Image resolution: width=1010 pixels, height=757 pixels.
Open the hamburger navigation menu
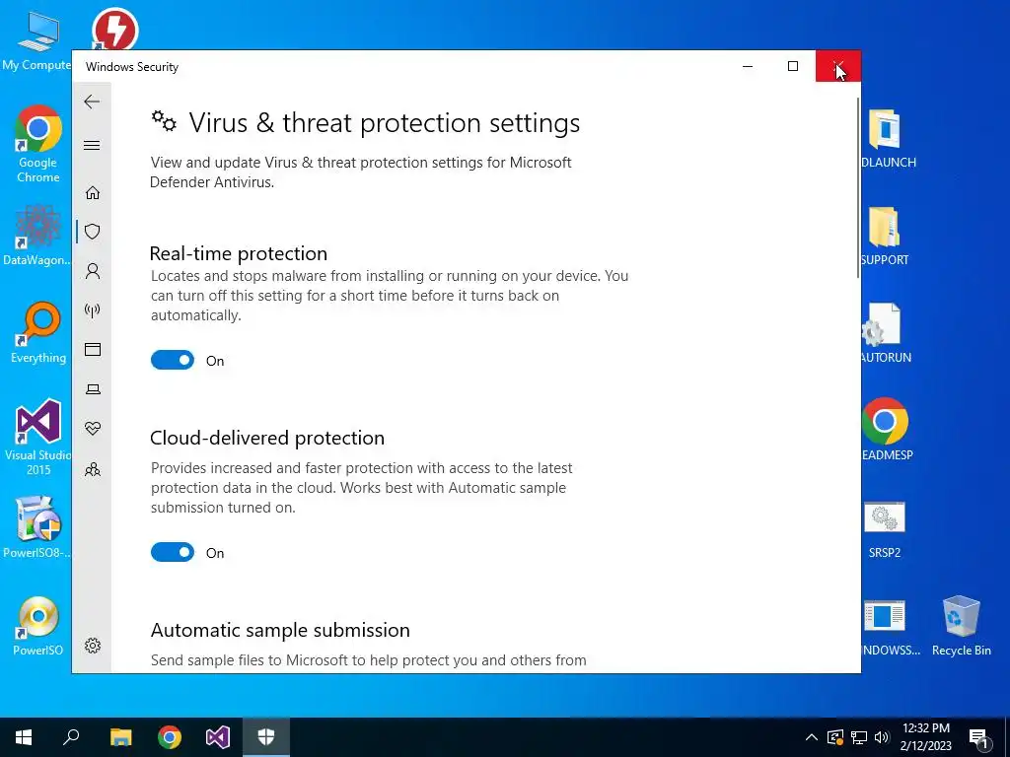92,146
